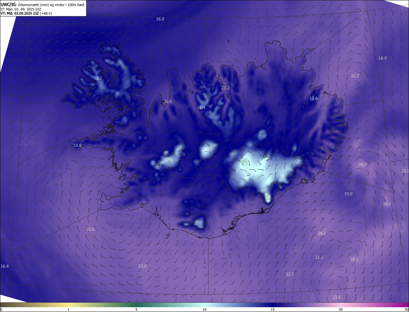Click the 23.0 value label
The width and height of the screenshot is (409, 312).
143,266
